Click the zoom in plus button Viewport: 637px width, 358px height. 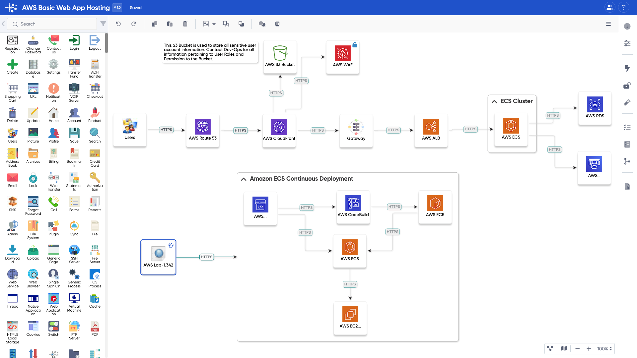coord(589,349)
